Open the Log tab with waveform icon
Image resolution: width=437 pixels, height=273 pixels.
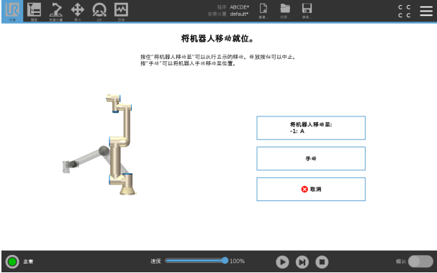pyautogui.click(x=121, y=11)
